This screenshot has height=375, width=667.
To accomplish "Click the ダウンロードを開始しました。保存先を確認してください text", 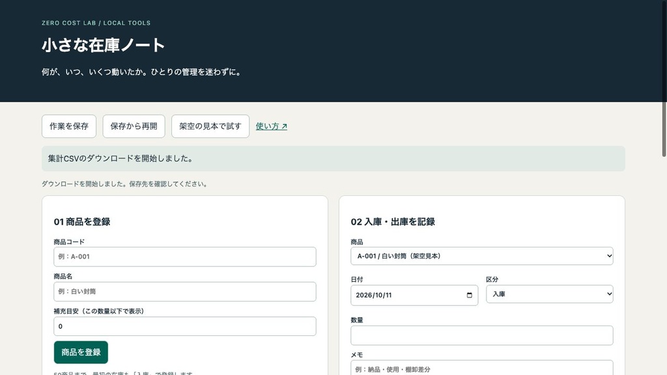I will click(124, 184).
